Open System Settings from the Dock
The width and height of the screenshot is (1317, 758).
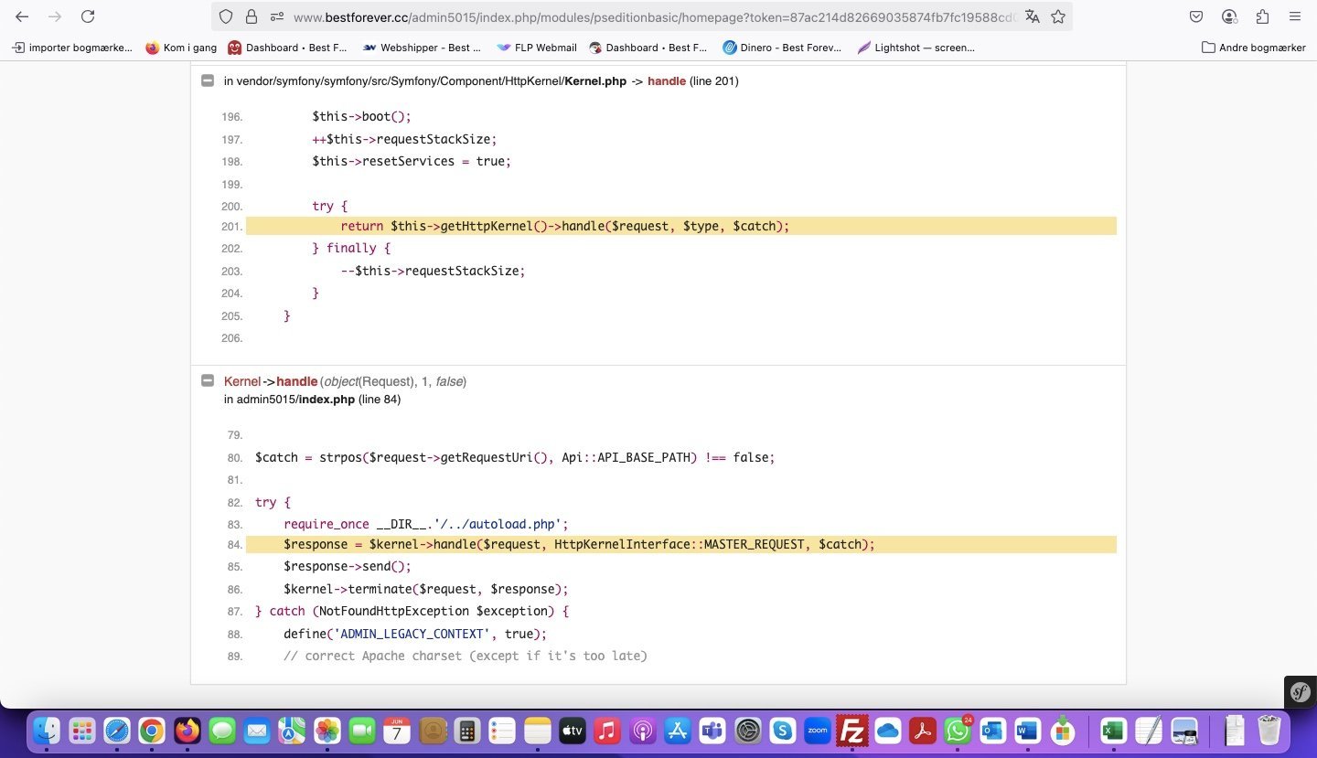tap(748, 731)
